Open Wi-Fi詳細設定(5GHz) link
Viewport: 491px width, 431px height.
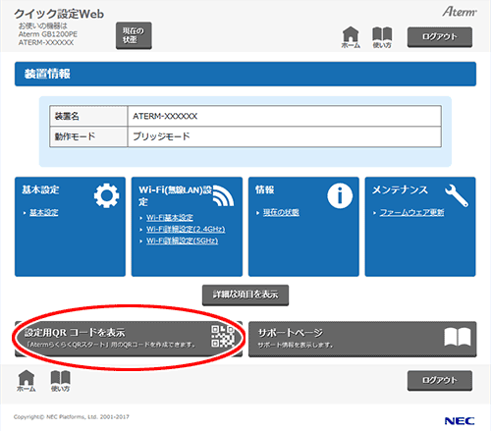pos(182,241)
